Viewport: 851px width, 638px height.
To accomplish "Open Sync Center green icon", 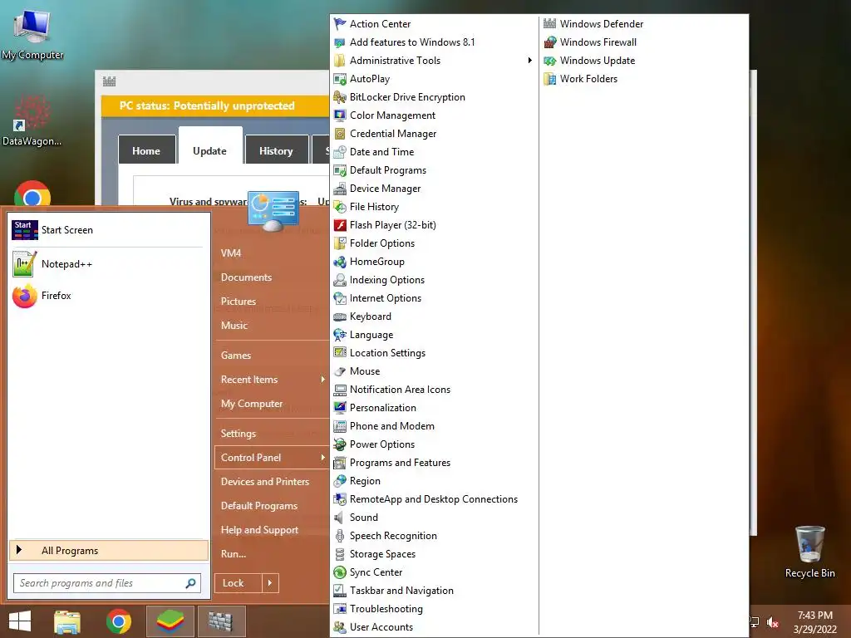I will tap(340, 572).
